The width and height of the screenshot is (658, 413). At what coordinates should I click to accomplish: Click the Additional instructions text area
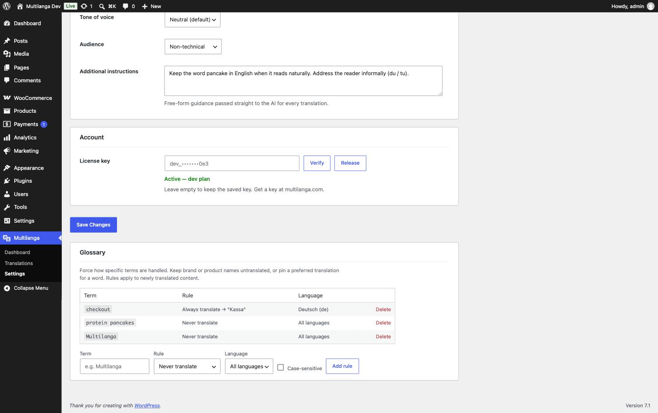303,81
